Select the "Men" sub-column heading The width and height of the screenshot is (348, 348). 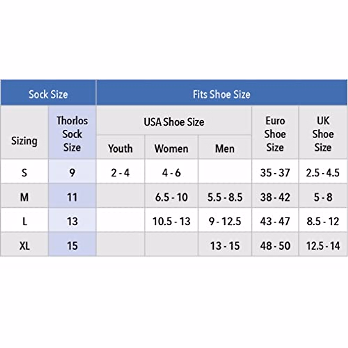tap(225, 148)
